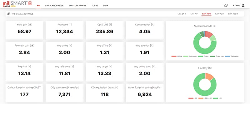Click the Avg online band [%] label
The image size is (250, 113).
click(145, 66)
